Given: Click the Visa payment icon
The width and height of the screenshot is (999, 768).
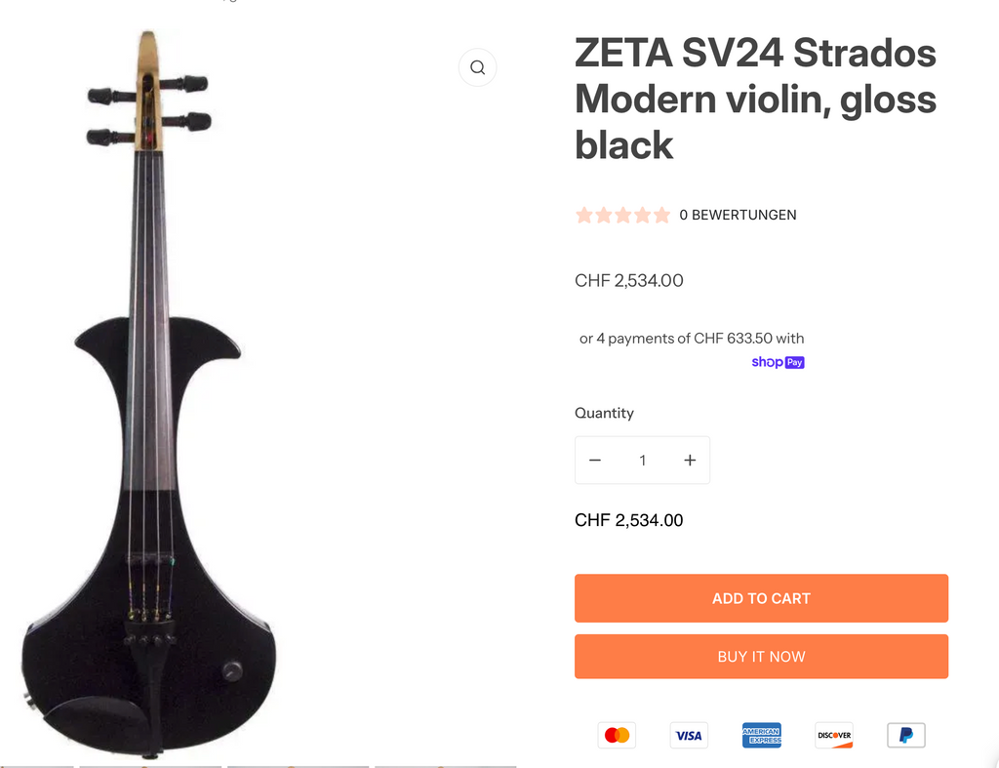Looking at the screenshot, I should 689,735.
